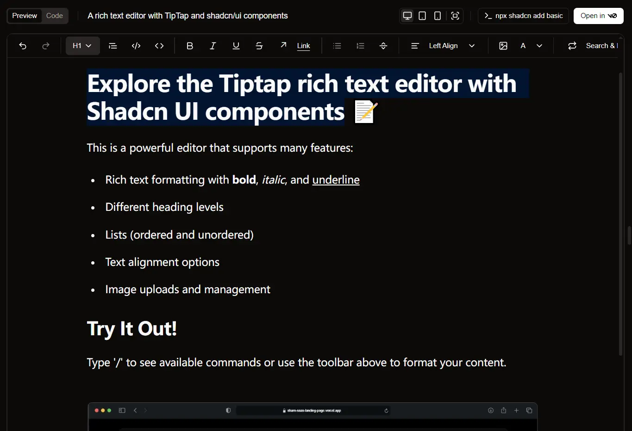The height and width of the screenshot is (431, 632).
Task: Redo the last edit
Action: [x=46, y=46]
